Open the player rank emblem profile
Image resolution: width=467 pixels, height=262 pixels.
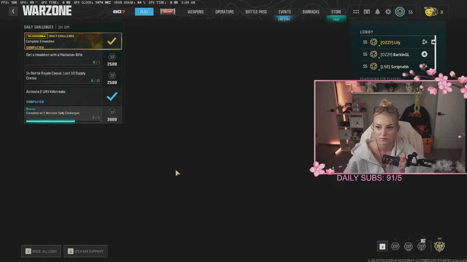[400, 12]
